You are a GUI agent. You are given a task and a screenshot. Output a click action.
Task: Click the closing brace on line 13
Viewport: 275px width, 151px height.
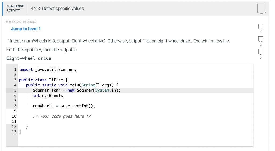tap(20, 132)
